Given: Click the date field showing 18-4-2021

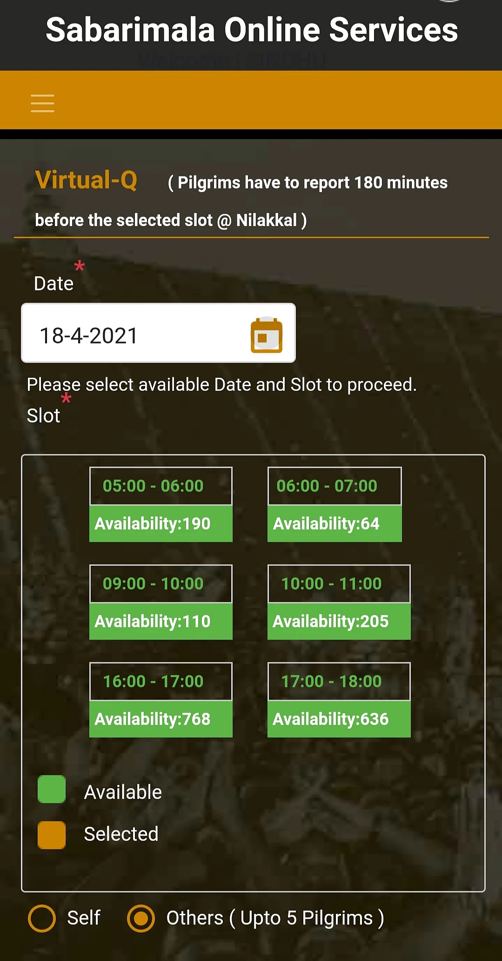Looking at the screenshot, I should [x=158, y=333].
